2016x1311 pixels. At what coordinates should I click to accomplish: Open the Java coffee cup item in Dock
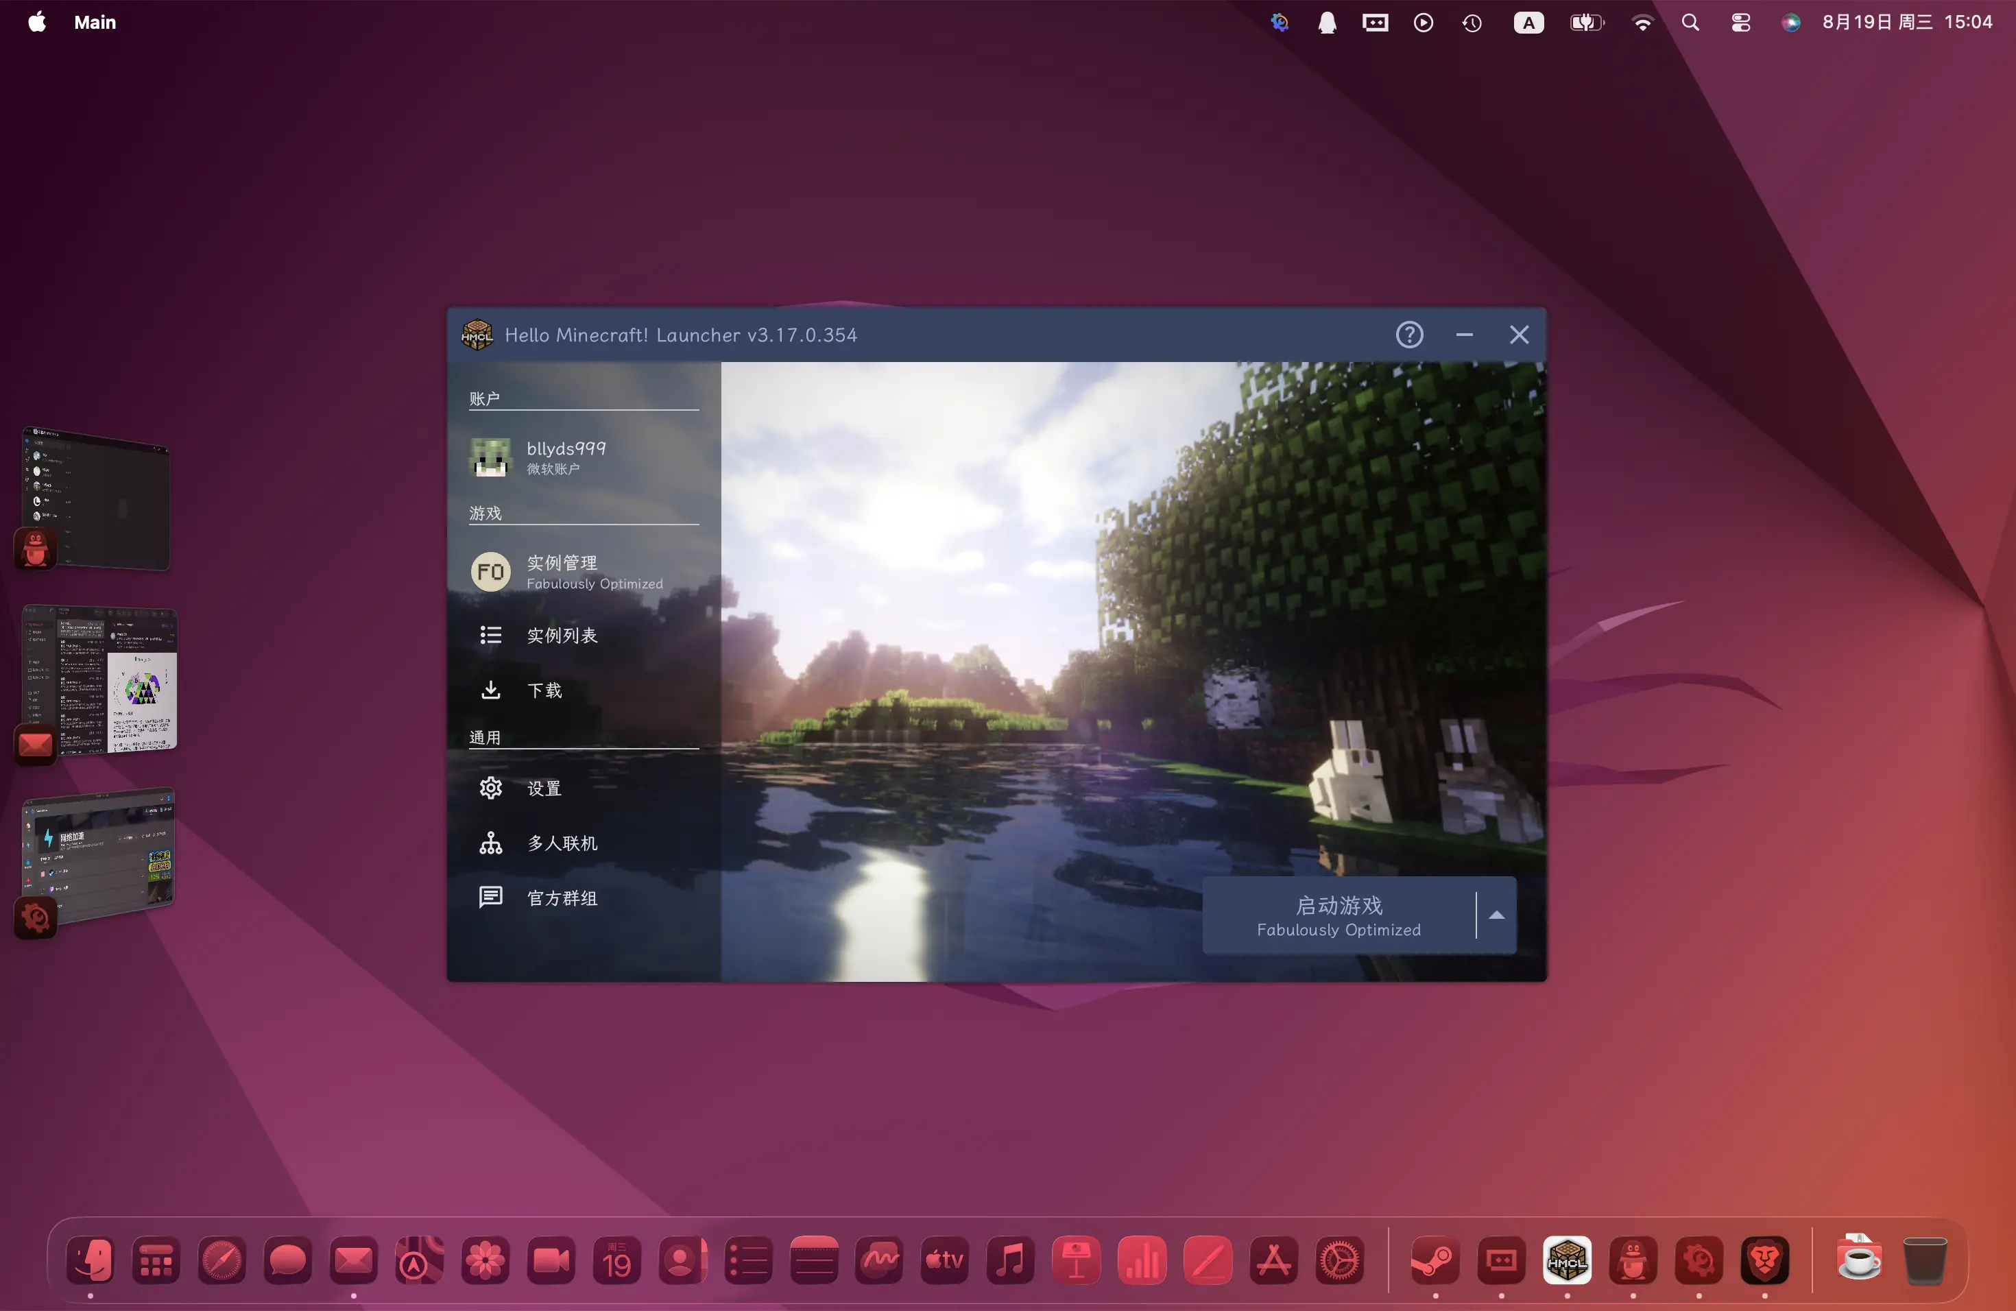click(x=1859, y=1258)
